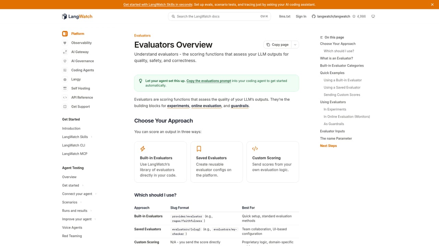This screenshot has height=246, width=439.
Task: Expand the LangWatch Skills section
Action: pyautogui.click(x=92, y=137)
